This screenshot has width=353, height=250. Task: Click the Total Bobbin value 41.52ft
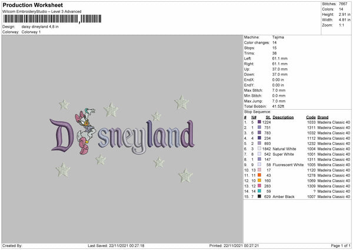coord(278,106)
